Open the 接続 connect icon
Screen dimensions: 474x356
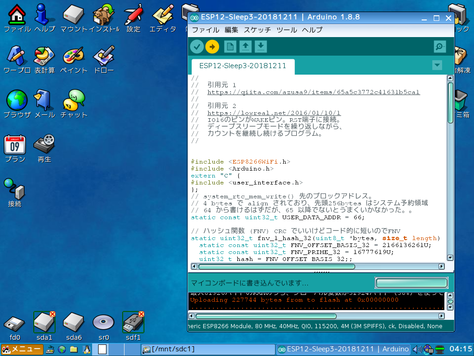(14, 193)
